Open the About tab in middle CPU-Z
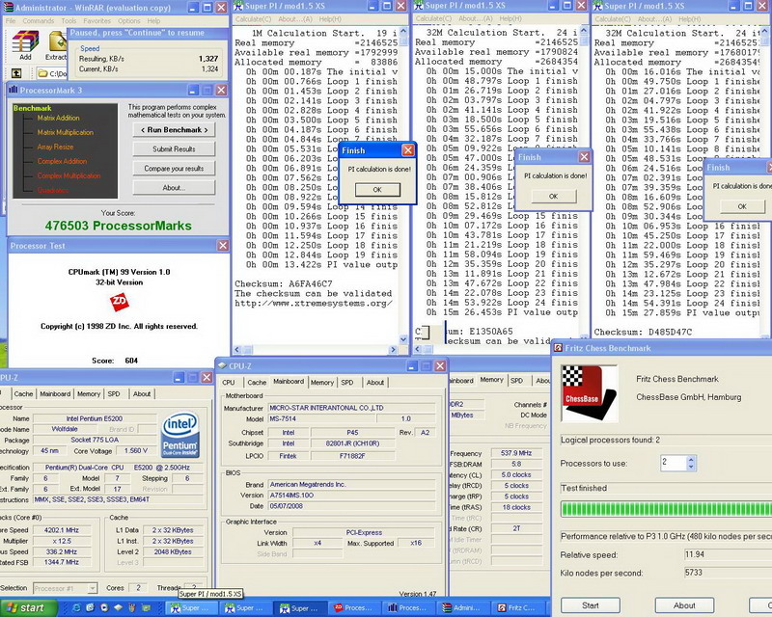 [375, 383]
